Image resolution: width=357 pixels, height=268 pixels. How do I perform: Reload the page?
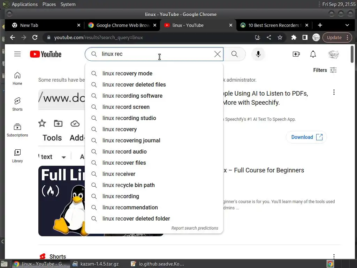(x=35, y=37)
